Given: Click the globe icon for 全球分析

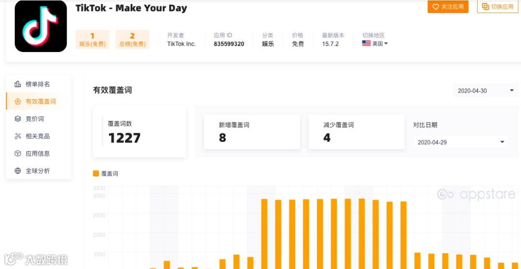Looking at the screenshot, I should click(x=18, y=171).
